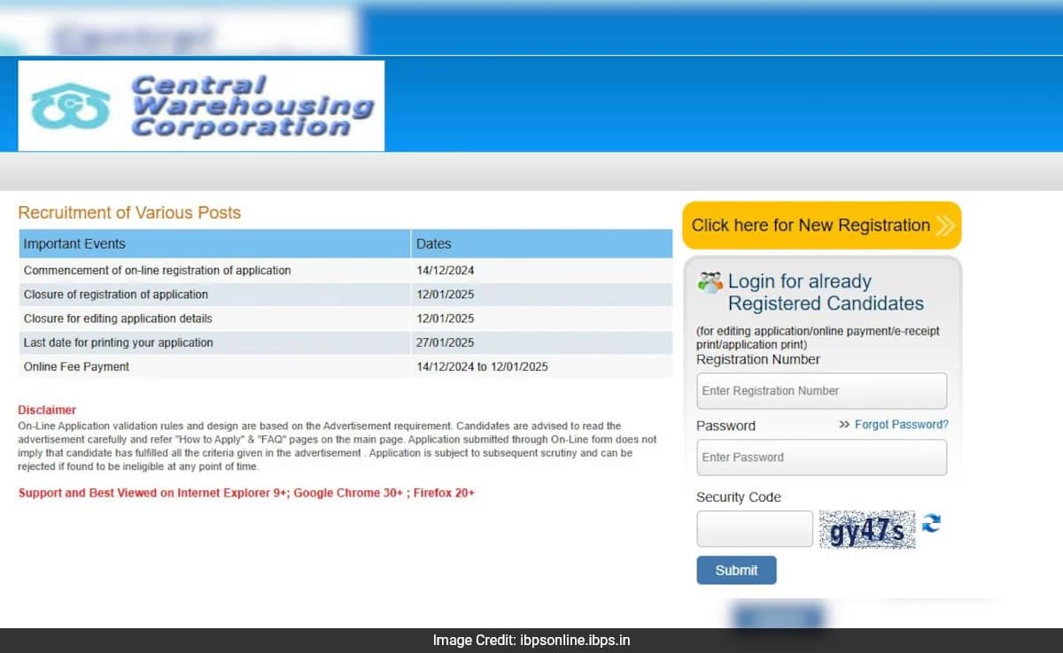Screen dimensions: 1063x653
Task: Click the date '14/12/2024' for commencement
Action: point(446,270)
